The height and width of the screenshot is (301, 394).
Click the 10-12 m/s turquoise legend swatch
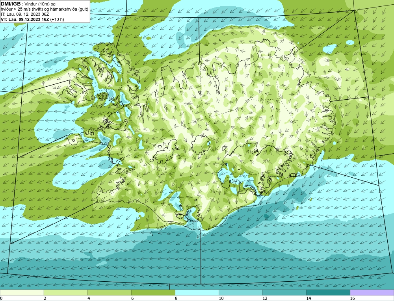(240, 292)
